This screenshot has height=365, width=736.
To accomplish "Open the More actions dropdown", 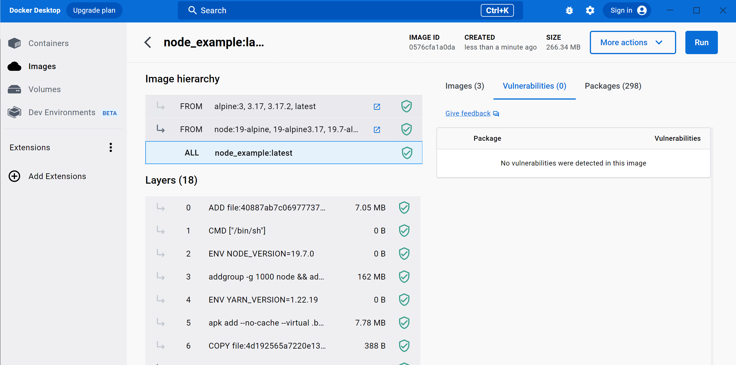I will point(633,42).
